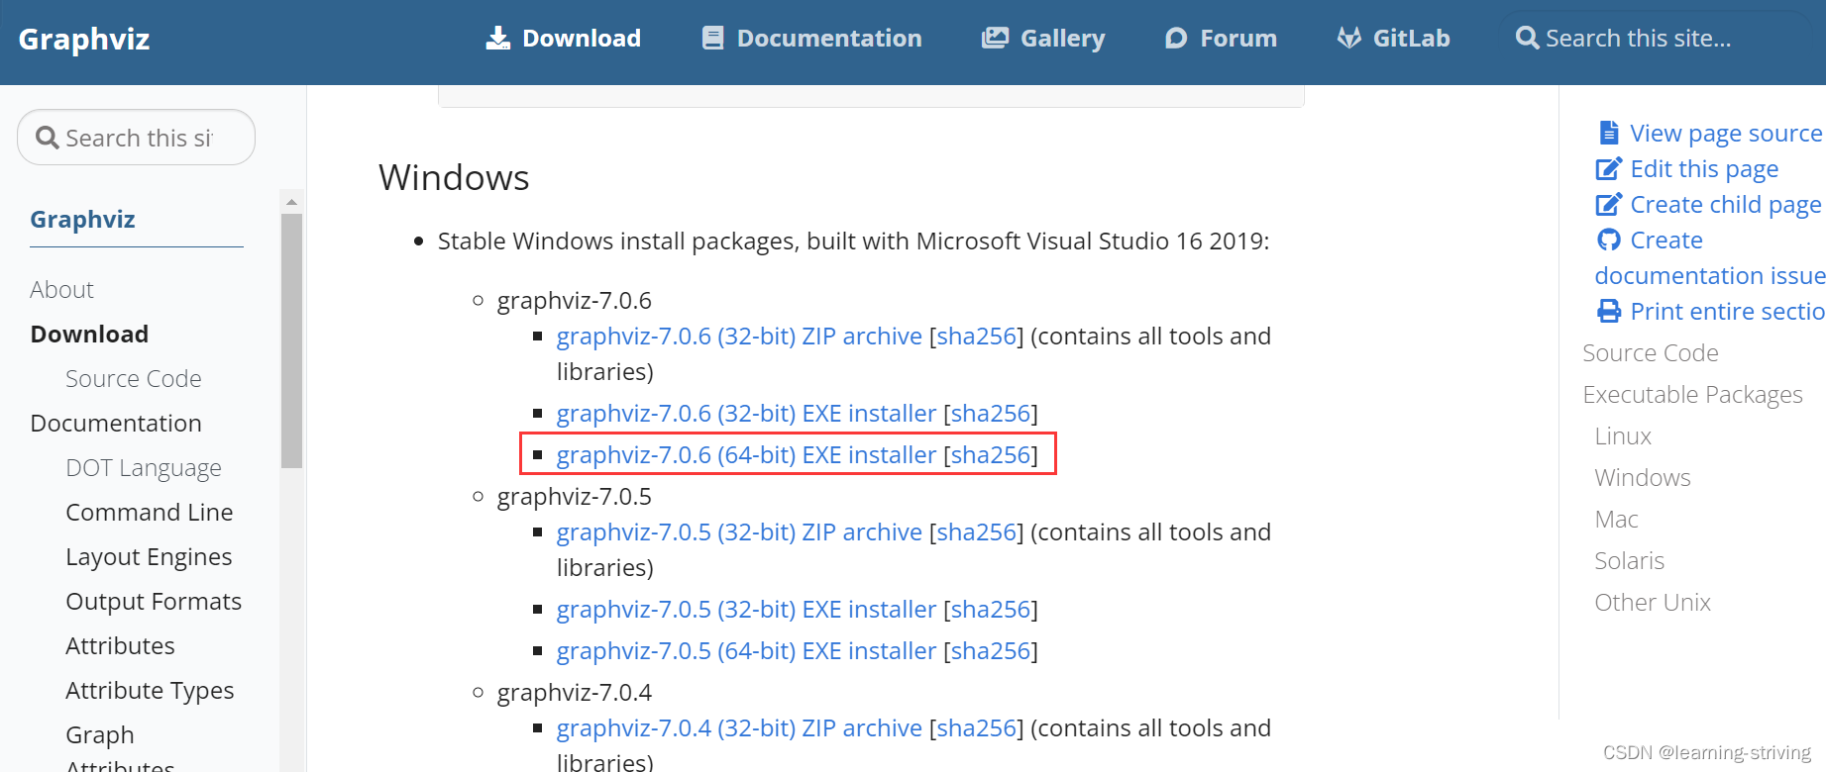
Task: Click the magnifier icon in header search
Action: tap(1528, 38)
